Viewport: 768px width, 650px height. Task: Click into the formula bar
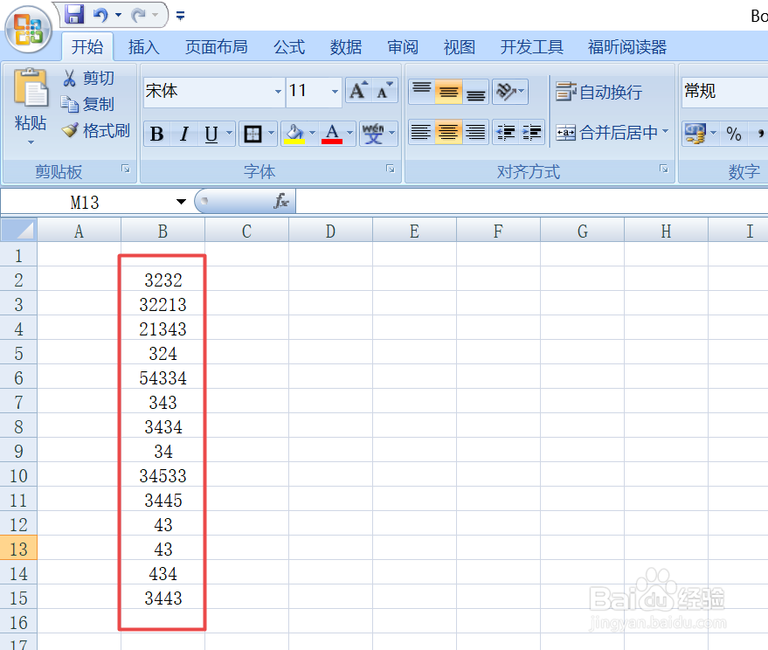[531, 202]
